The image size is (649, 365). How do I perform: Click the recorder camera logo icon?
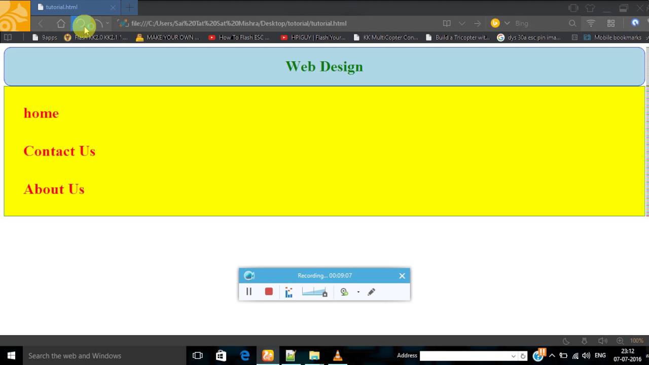click(249, 275)
